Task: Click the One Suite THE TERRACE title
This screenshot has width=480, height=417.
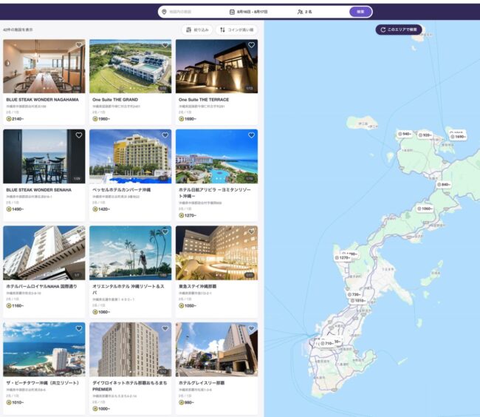Action: [204, 100]
